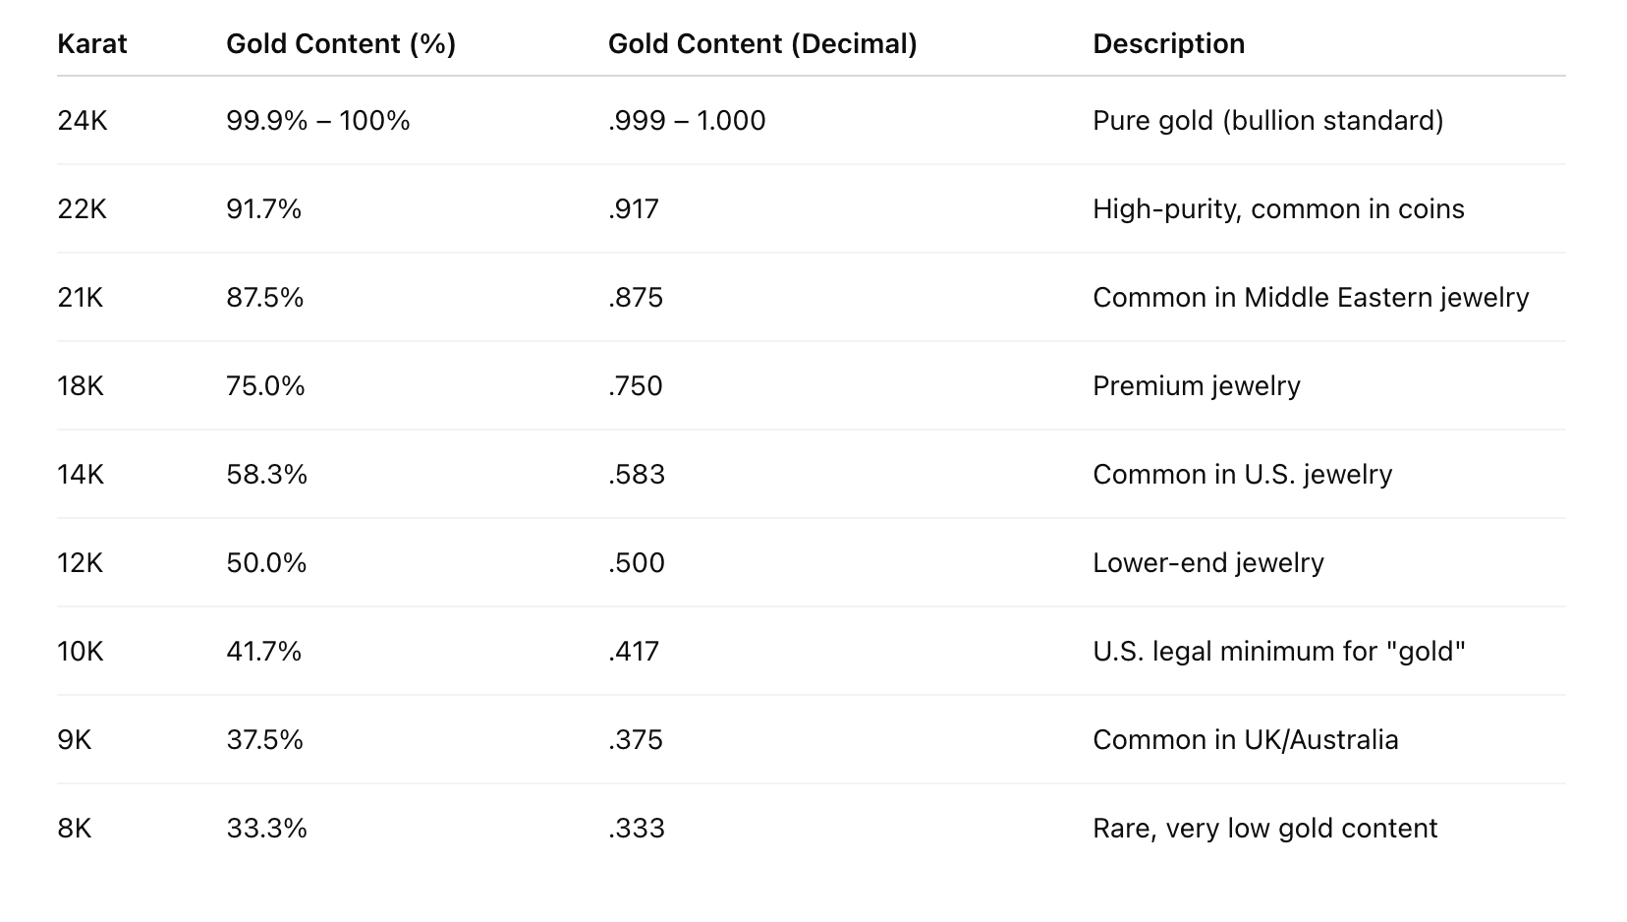Click the 50.0% percentage cell

tap(266, 563)
